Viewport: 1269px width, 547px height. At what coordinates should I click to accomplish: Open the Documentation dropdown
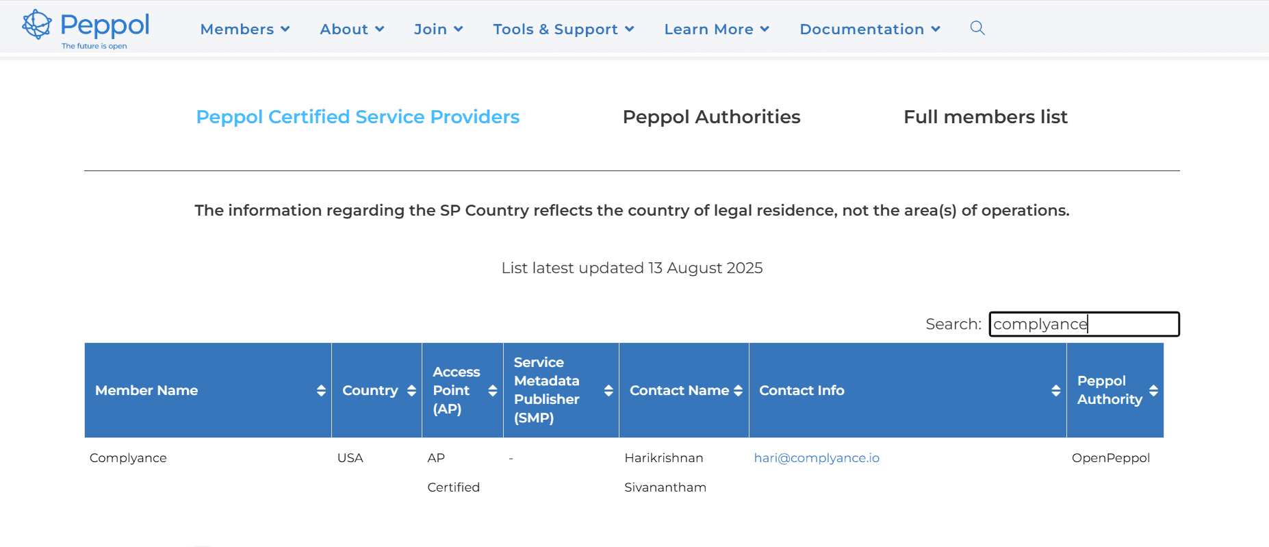pos(869,29)
